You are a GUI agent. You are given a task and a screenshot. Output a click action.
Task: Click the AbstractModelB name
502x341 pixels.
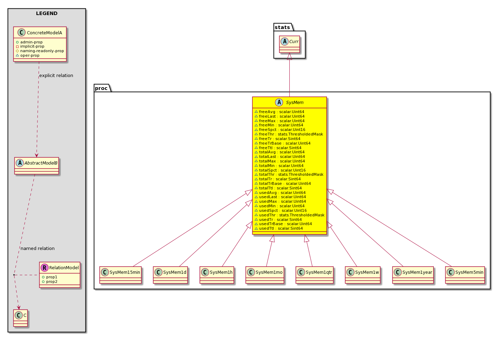[41, 163]
